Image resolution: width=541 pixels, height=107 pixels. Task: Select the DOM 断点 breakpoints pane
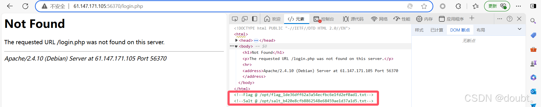460,30
